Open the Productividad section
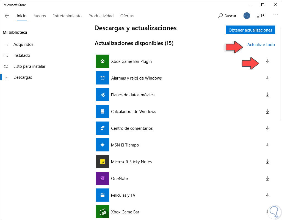The height and width of the screenshot is (220, 282). pyautogui.click(x=101, y=16)
